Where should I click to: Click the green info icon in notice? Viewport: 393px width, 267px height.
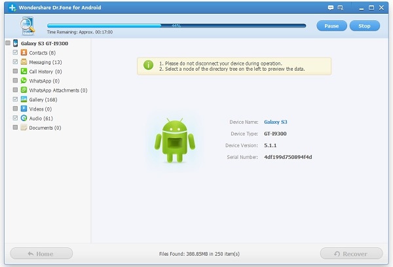click(149, 65)
